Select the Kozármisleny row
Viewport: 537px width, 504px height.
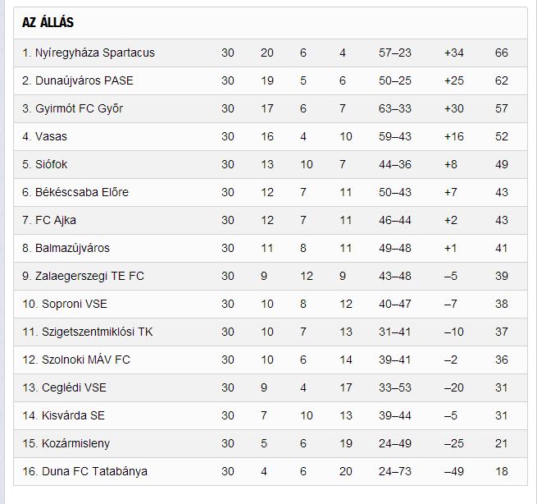tap(271, 443)
